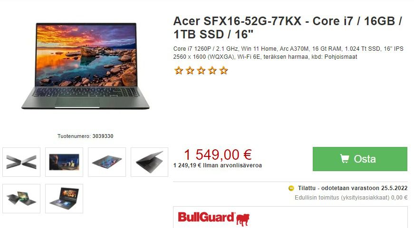Select the thumbnail of two back-to-back laptops
This screenshot has height=228, width=414.
point(21,199)
